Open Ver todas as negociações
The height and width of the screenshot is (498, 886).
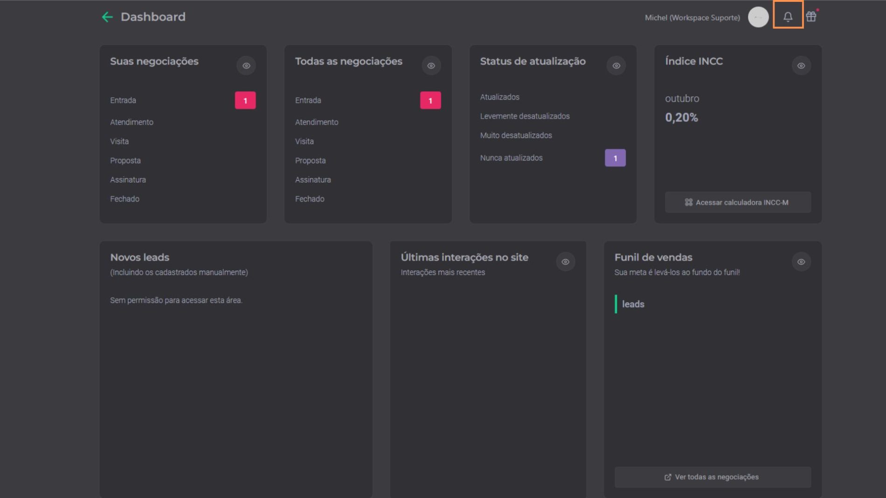coord(713,477)
